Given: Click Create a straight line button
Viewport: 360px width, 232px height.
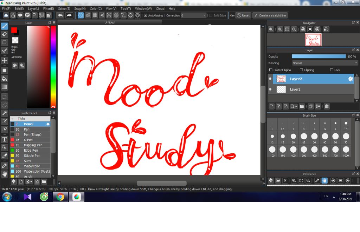Looking at the screenshot, I should tap(270, 15).
